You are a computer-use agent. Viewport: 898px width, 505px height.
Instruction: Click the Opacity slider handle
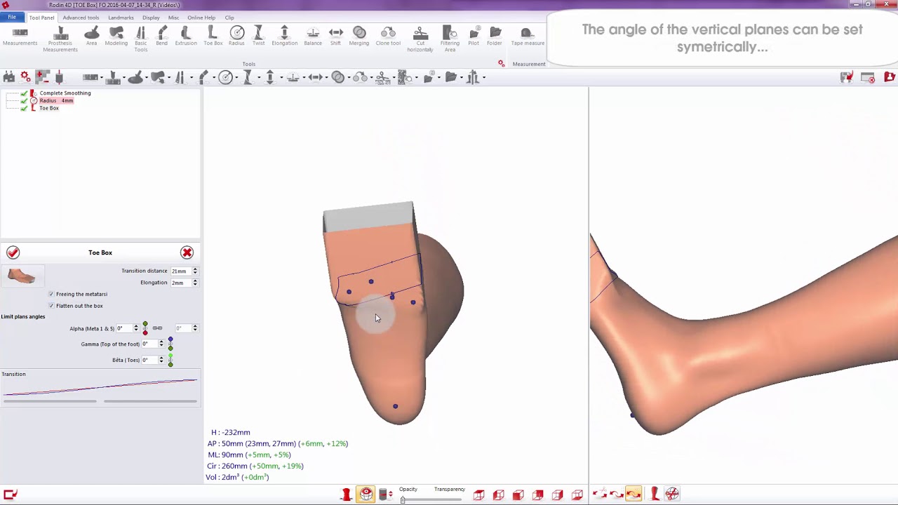pyautogui.click(x=403, y=499)
